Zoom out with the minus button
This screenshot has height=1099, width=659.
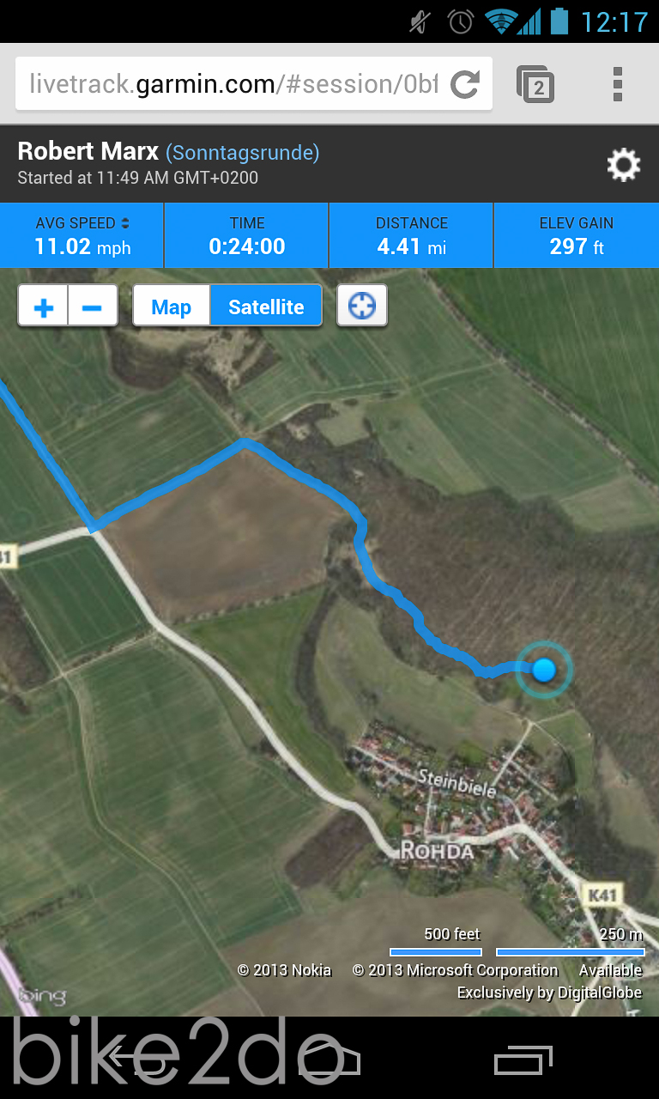93,307
